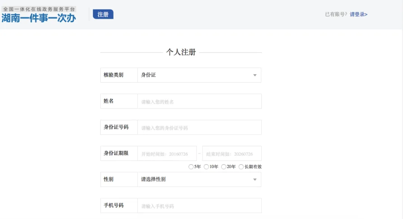This screenshot has height=219, width=403.
Task: Click the 注册 badge button in header
Action: [103, 15]
